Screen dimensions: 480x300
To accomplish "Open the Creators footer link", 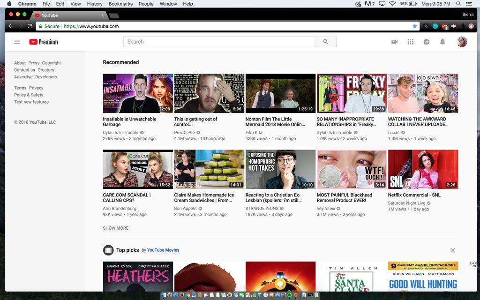I will 46,70.
